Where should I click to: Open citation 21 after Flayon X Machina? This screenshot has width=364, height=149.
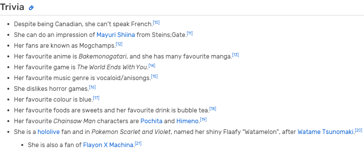138,144
